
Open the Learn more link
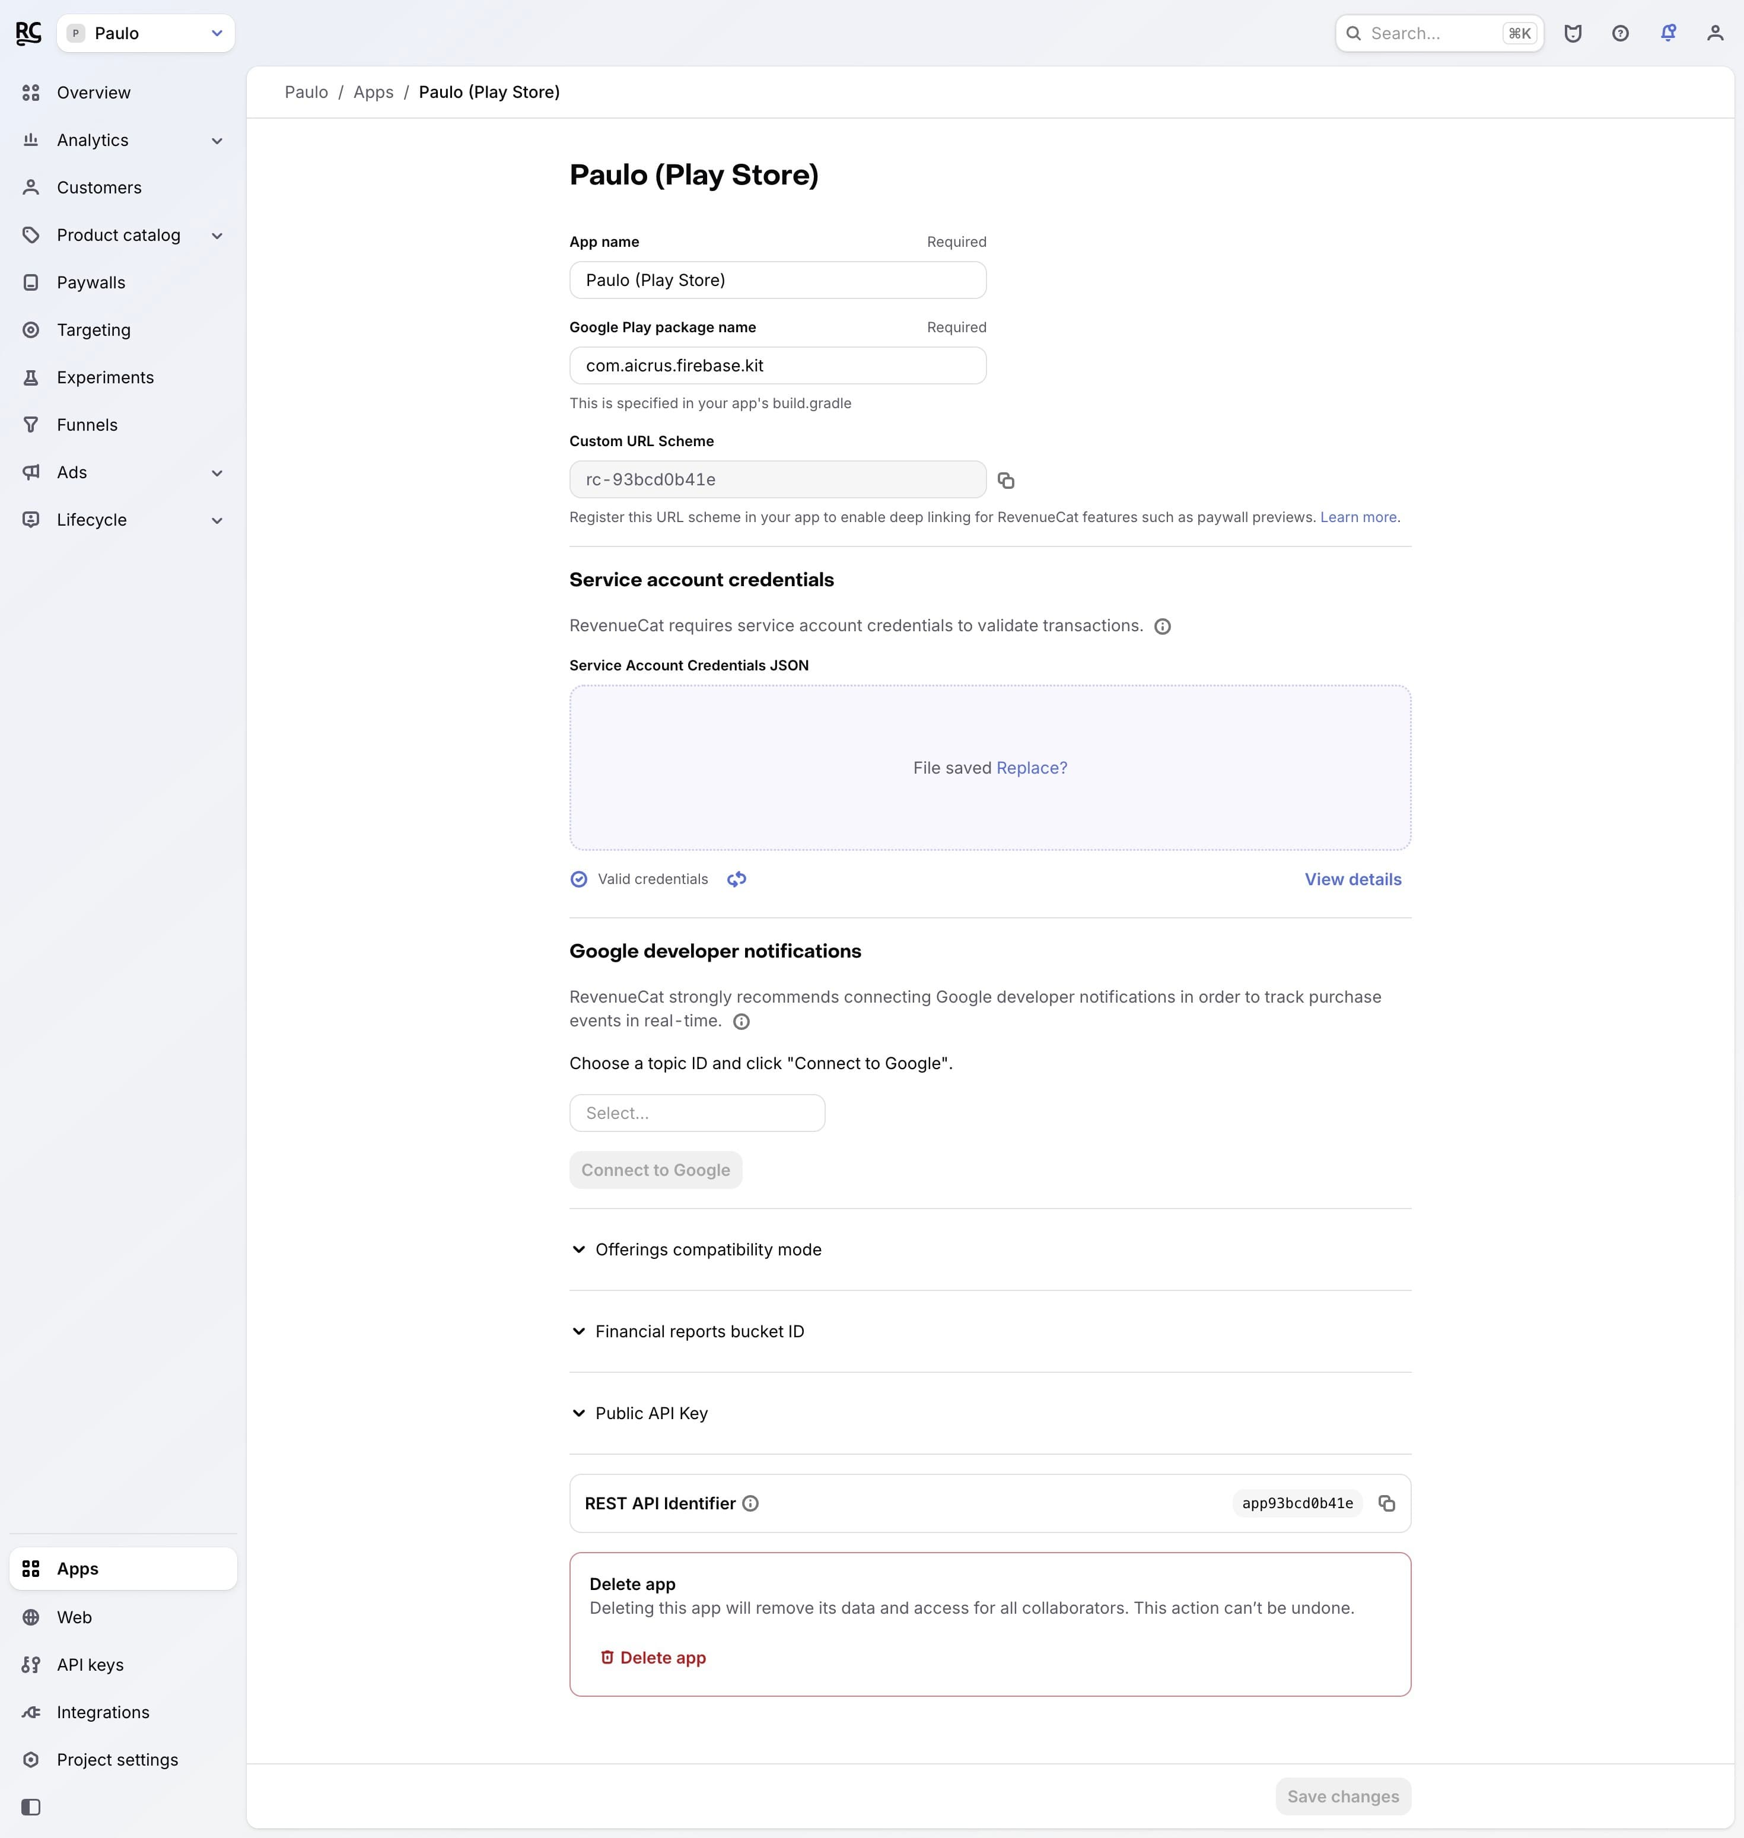coord(1358,518)
